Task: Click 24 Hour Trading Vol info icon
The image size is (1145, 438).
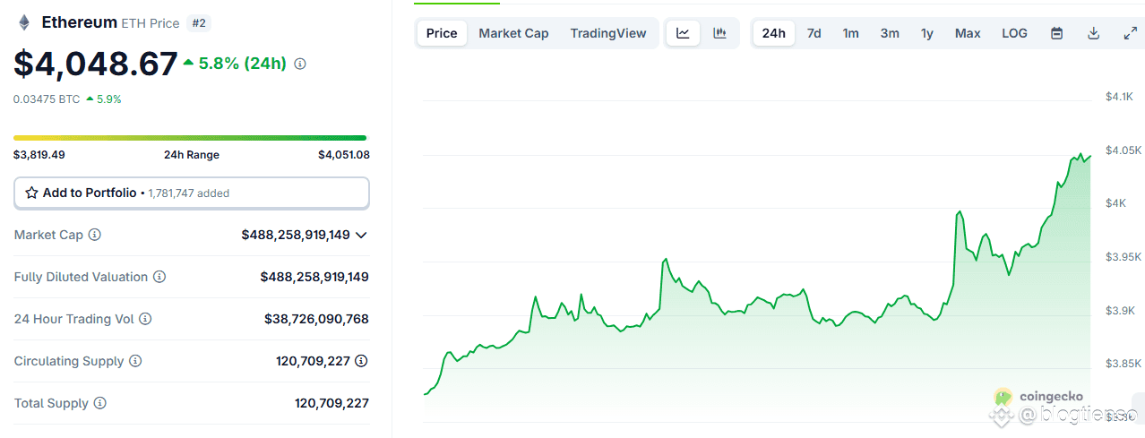Action: [145, 319]
